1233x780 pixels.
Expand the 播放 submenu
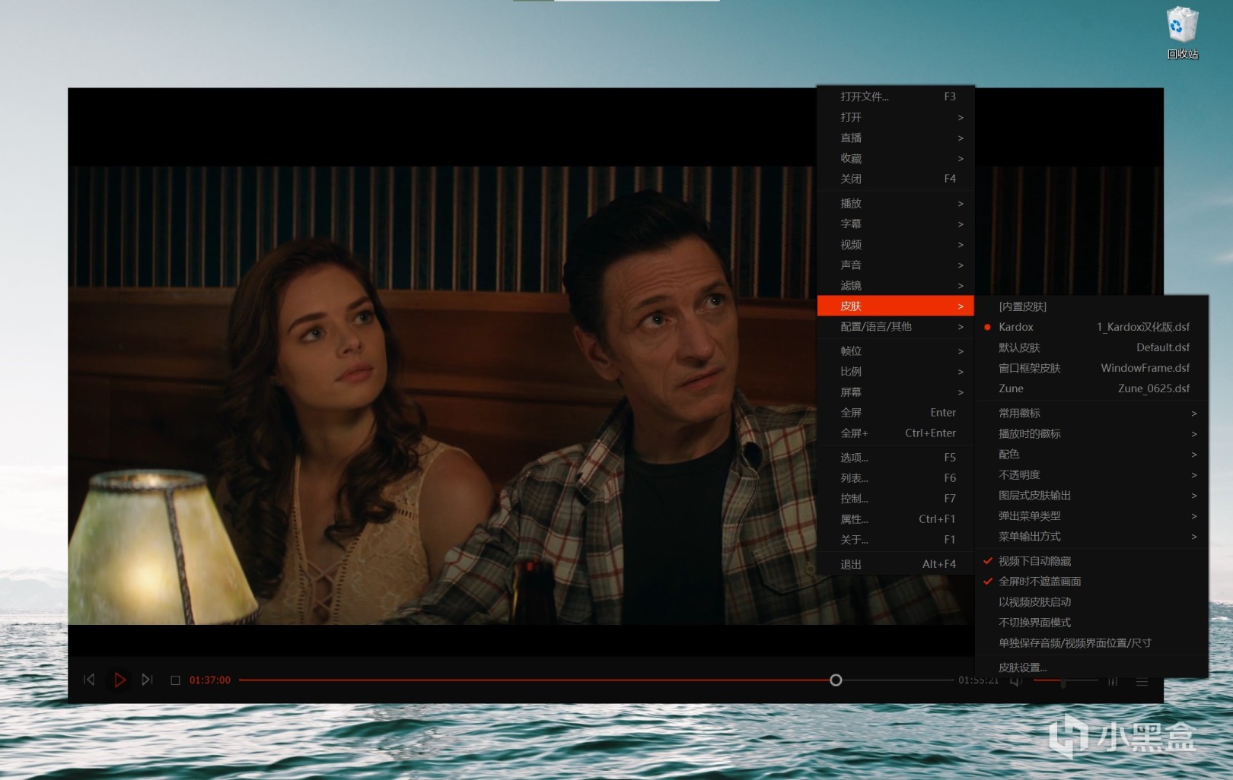point(896,203)
